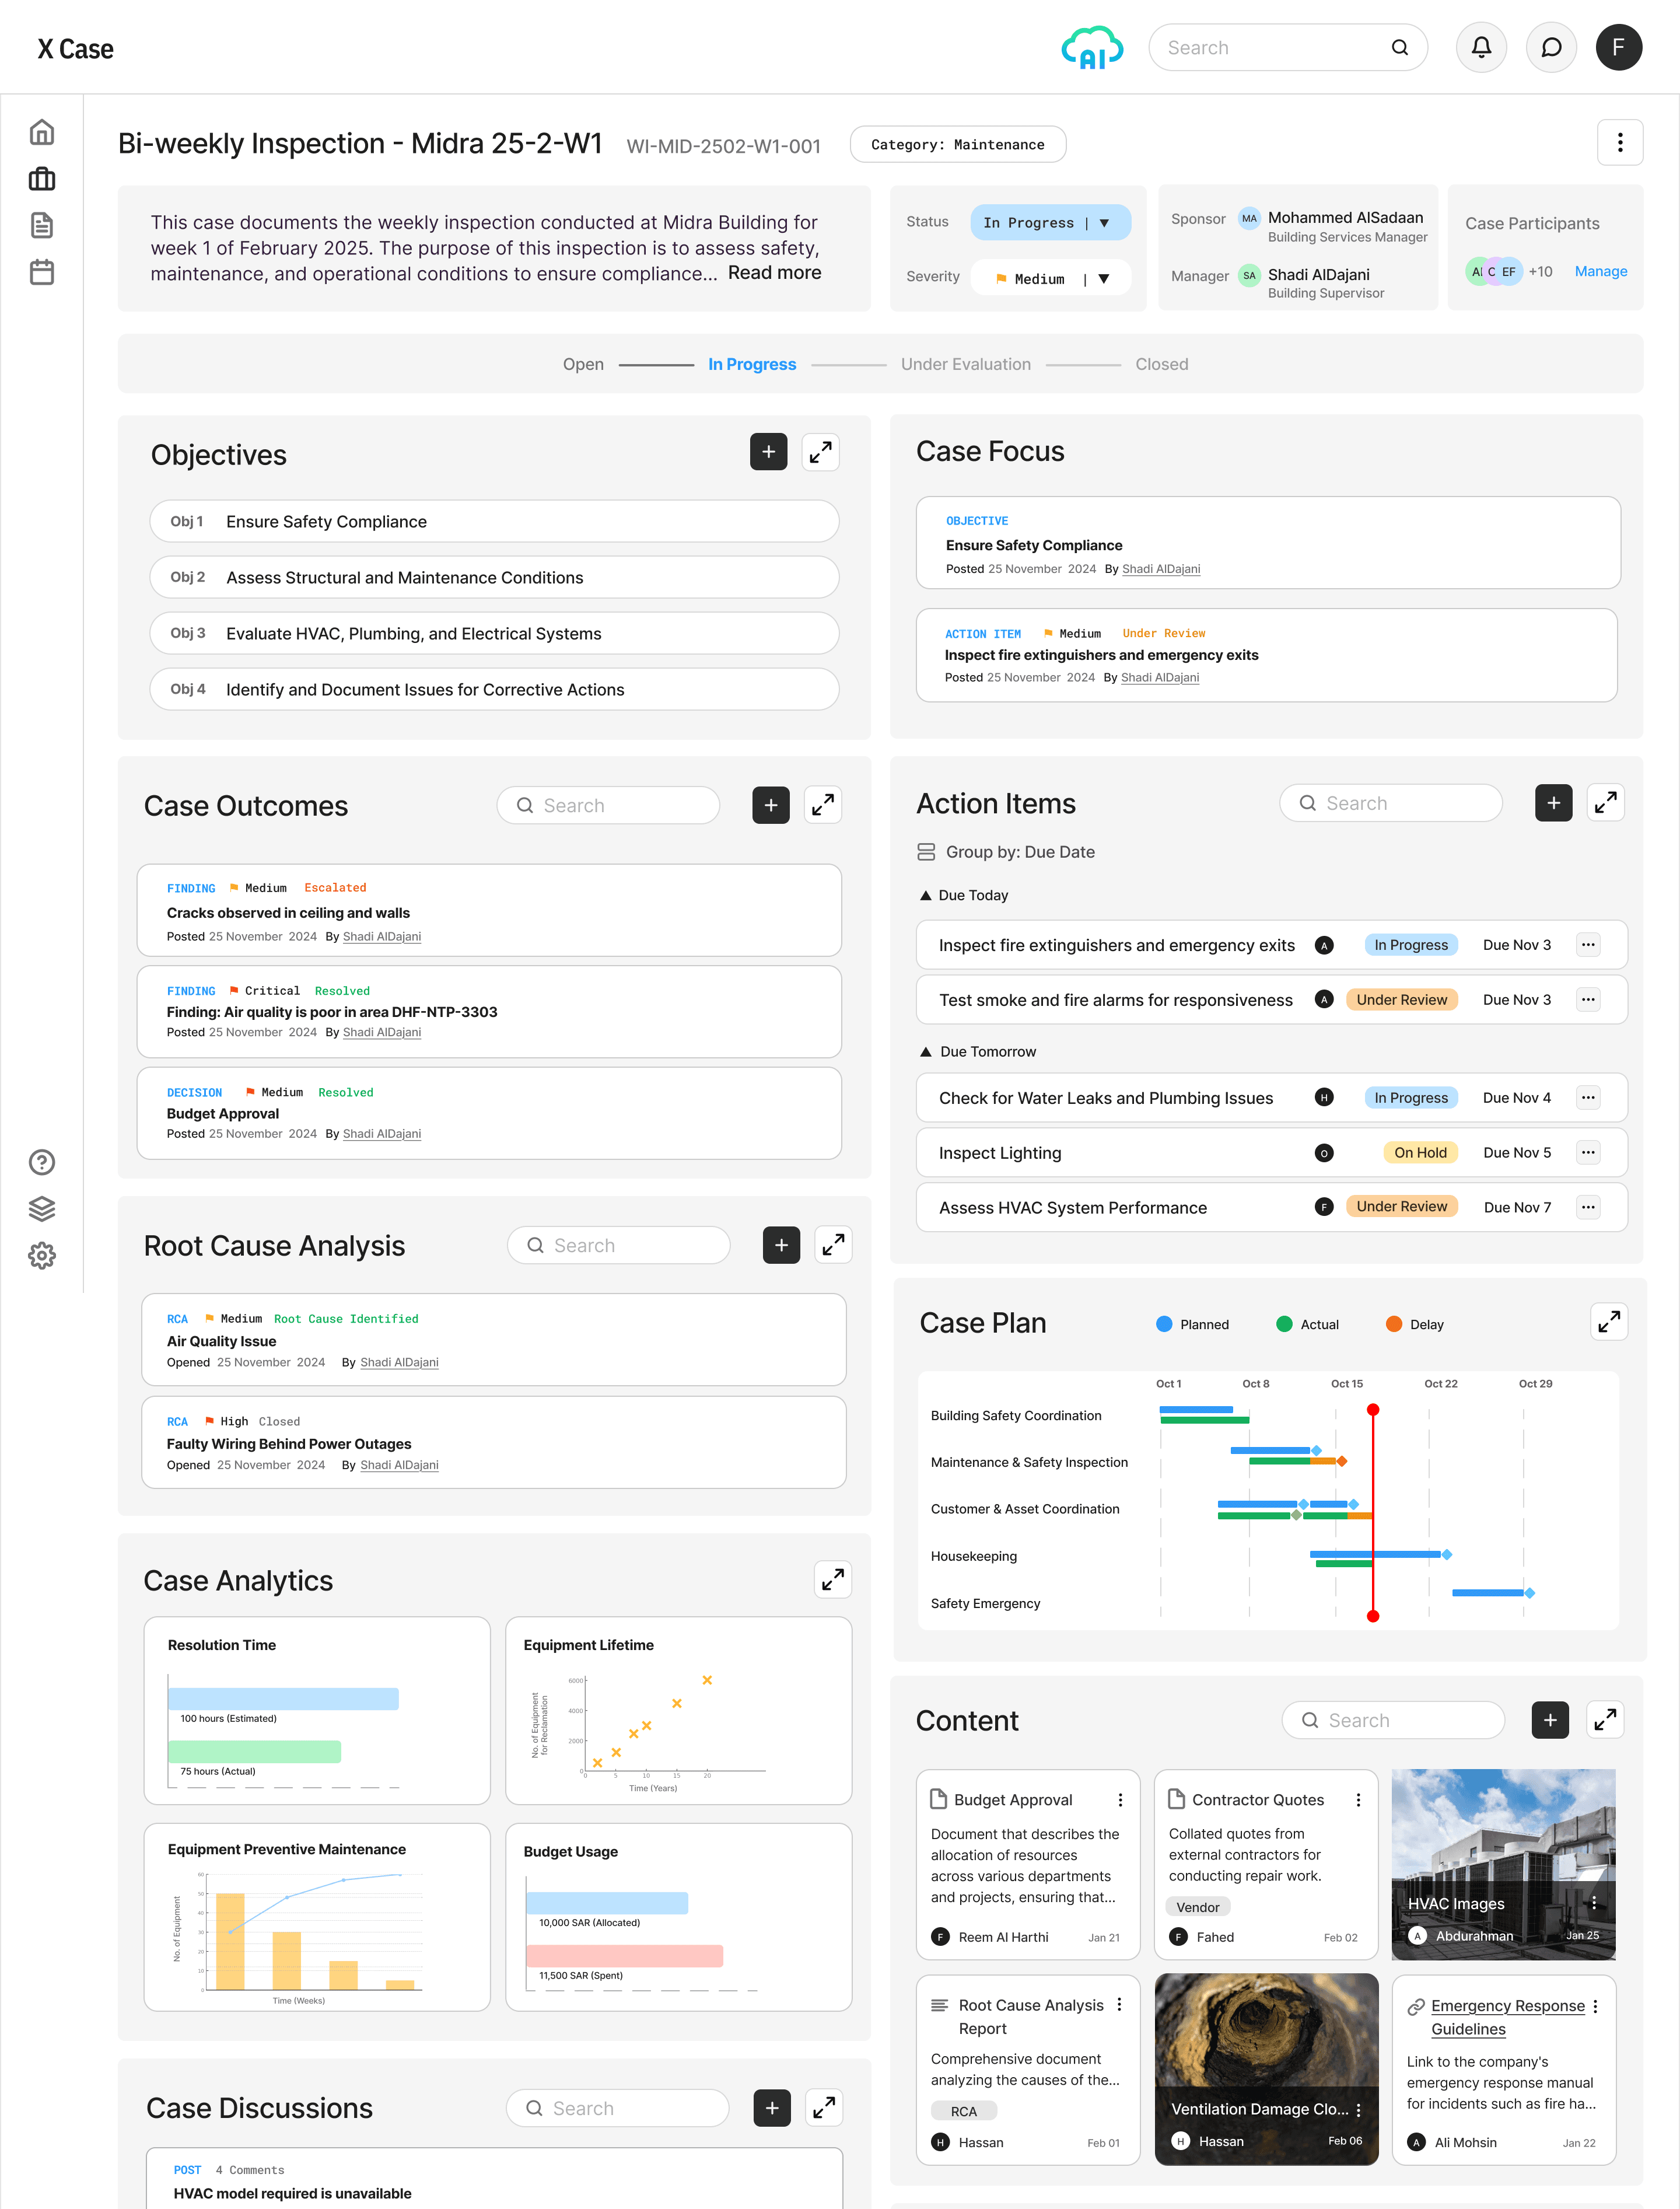Click the layers icon in sidebar
The height and width of the screenshot is (2209, 1680).
42,1209
